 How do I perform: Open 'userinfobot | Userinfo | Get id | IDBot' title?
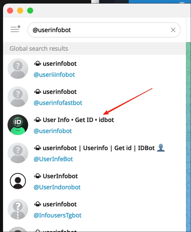click(99, 148)
